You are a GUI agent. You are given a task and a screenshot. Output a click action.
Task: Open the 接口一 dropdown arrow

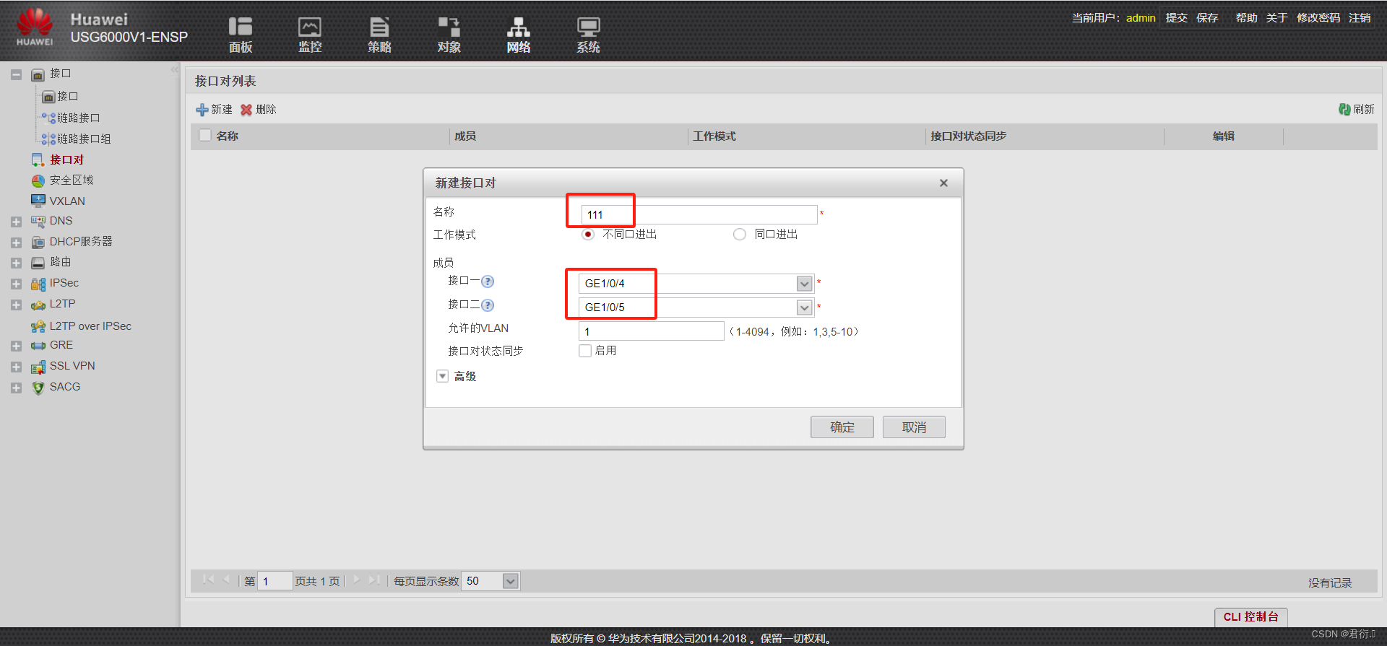(804, 284)
